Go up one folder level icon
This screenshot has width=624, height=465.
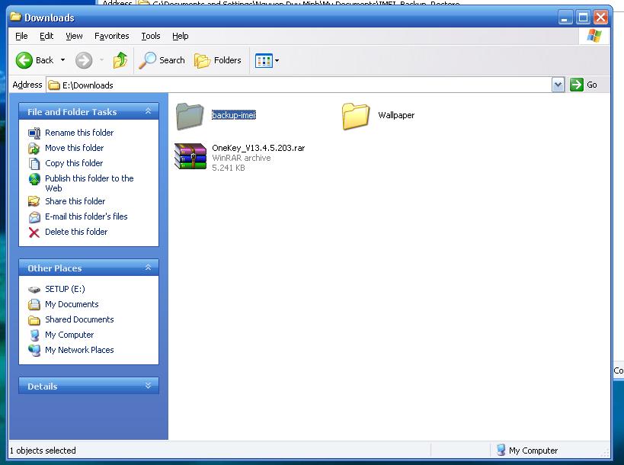pyautogui.click(x=120, y=60)
